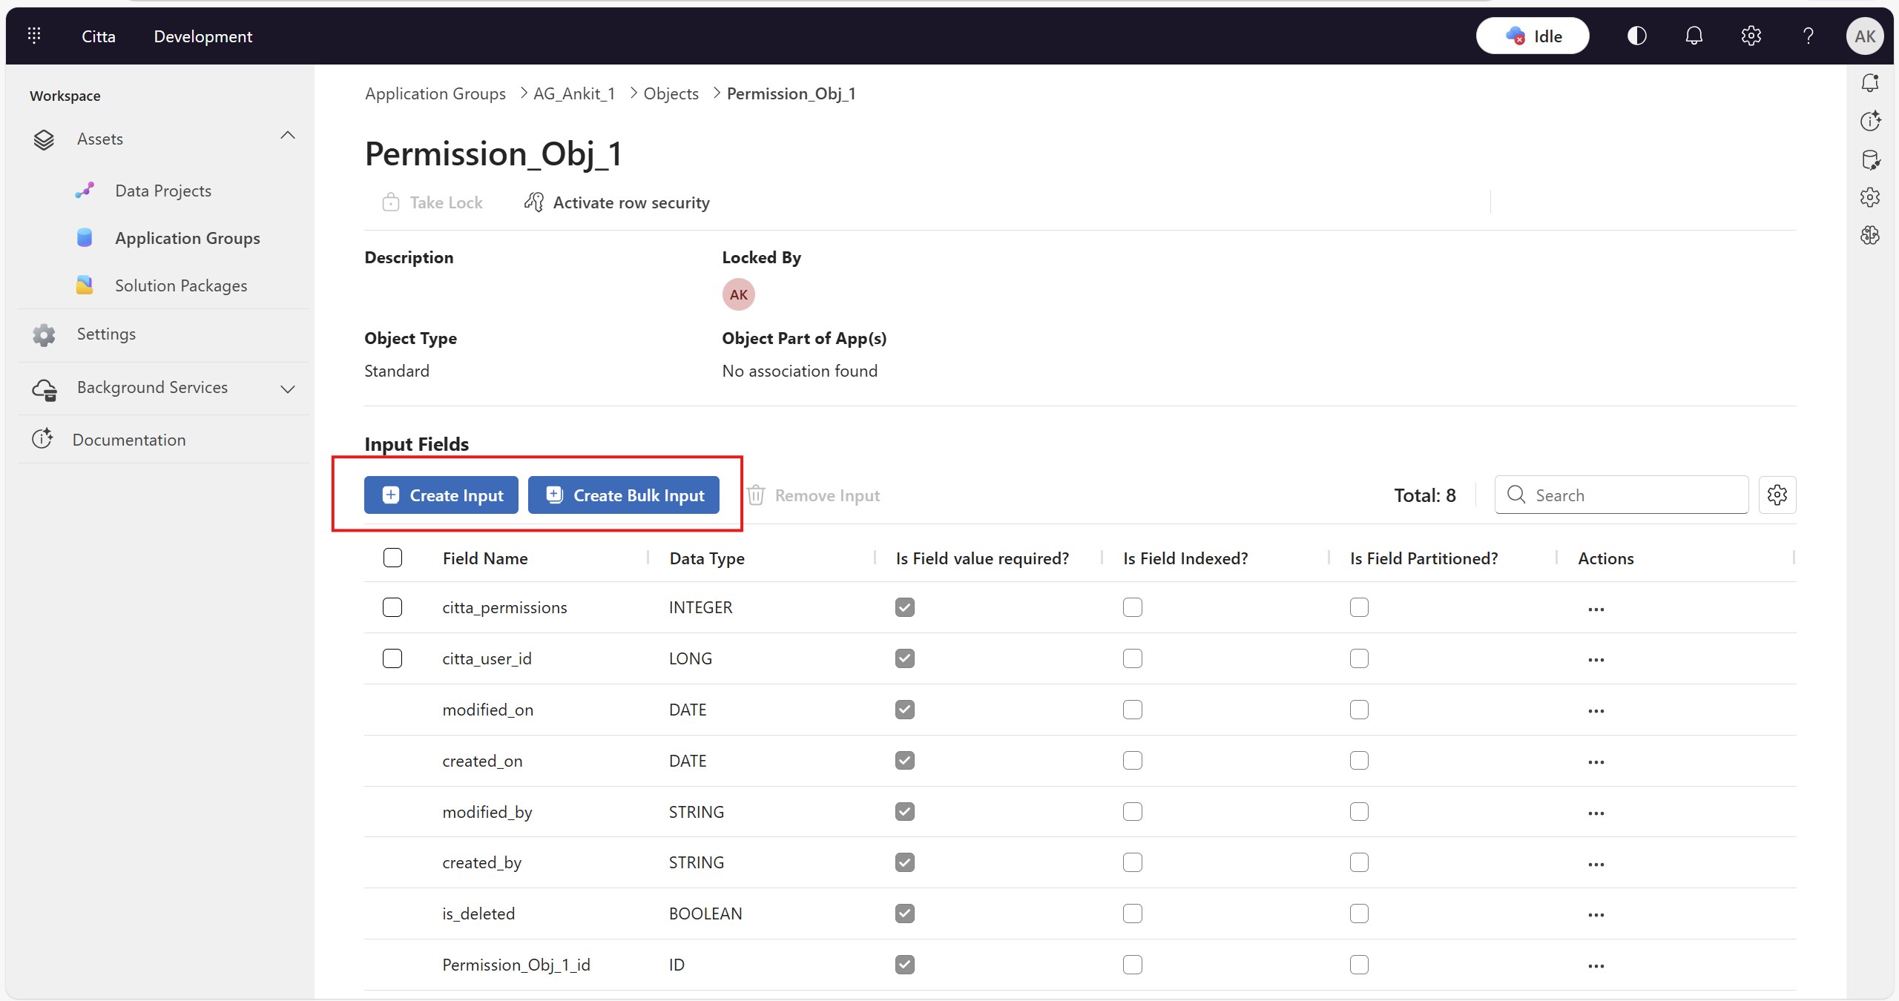Image resolution: width=1899 pixels, height=1001 pixels.
Task: Collapse the Assets section chevron
Action: pyautogui.click(x=288, y=136)
